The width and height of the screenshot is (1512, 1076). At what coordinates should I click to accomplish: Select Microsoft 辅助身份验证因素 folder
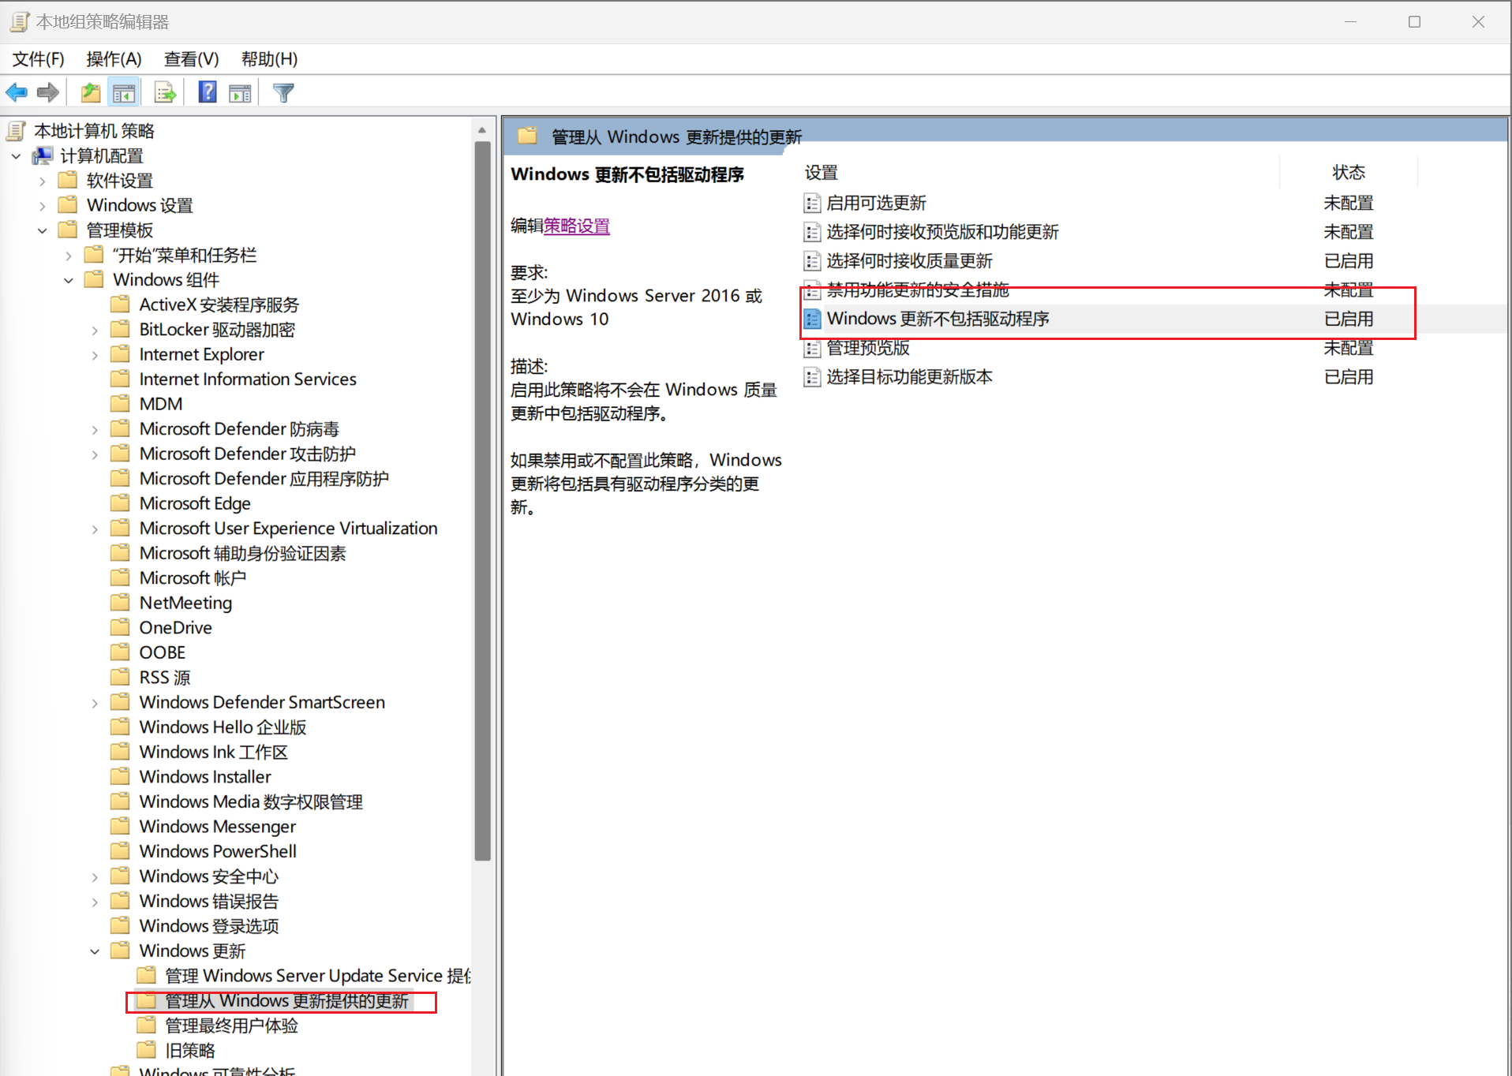[x=242, y=554]
